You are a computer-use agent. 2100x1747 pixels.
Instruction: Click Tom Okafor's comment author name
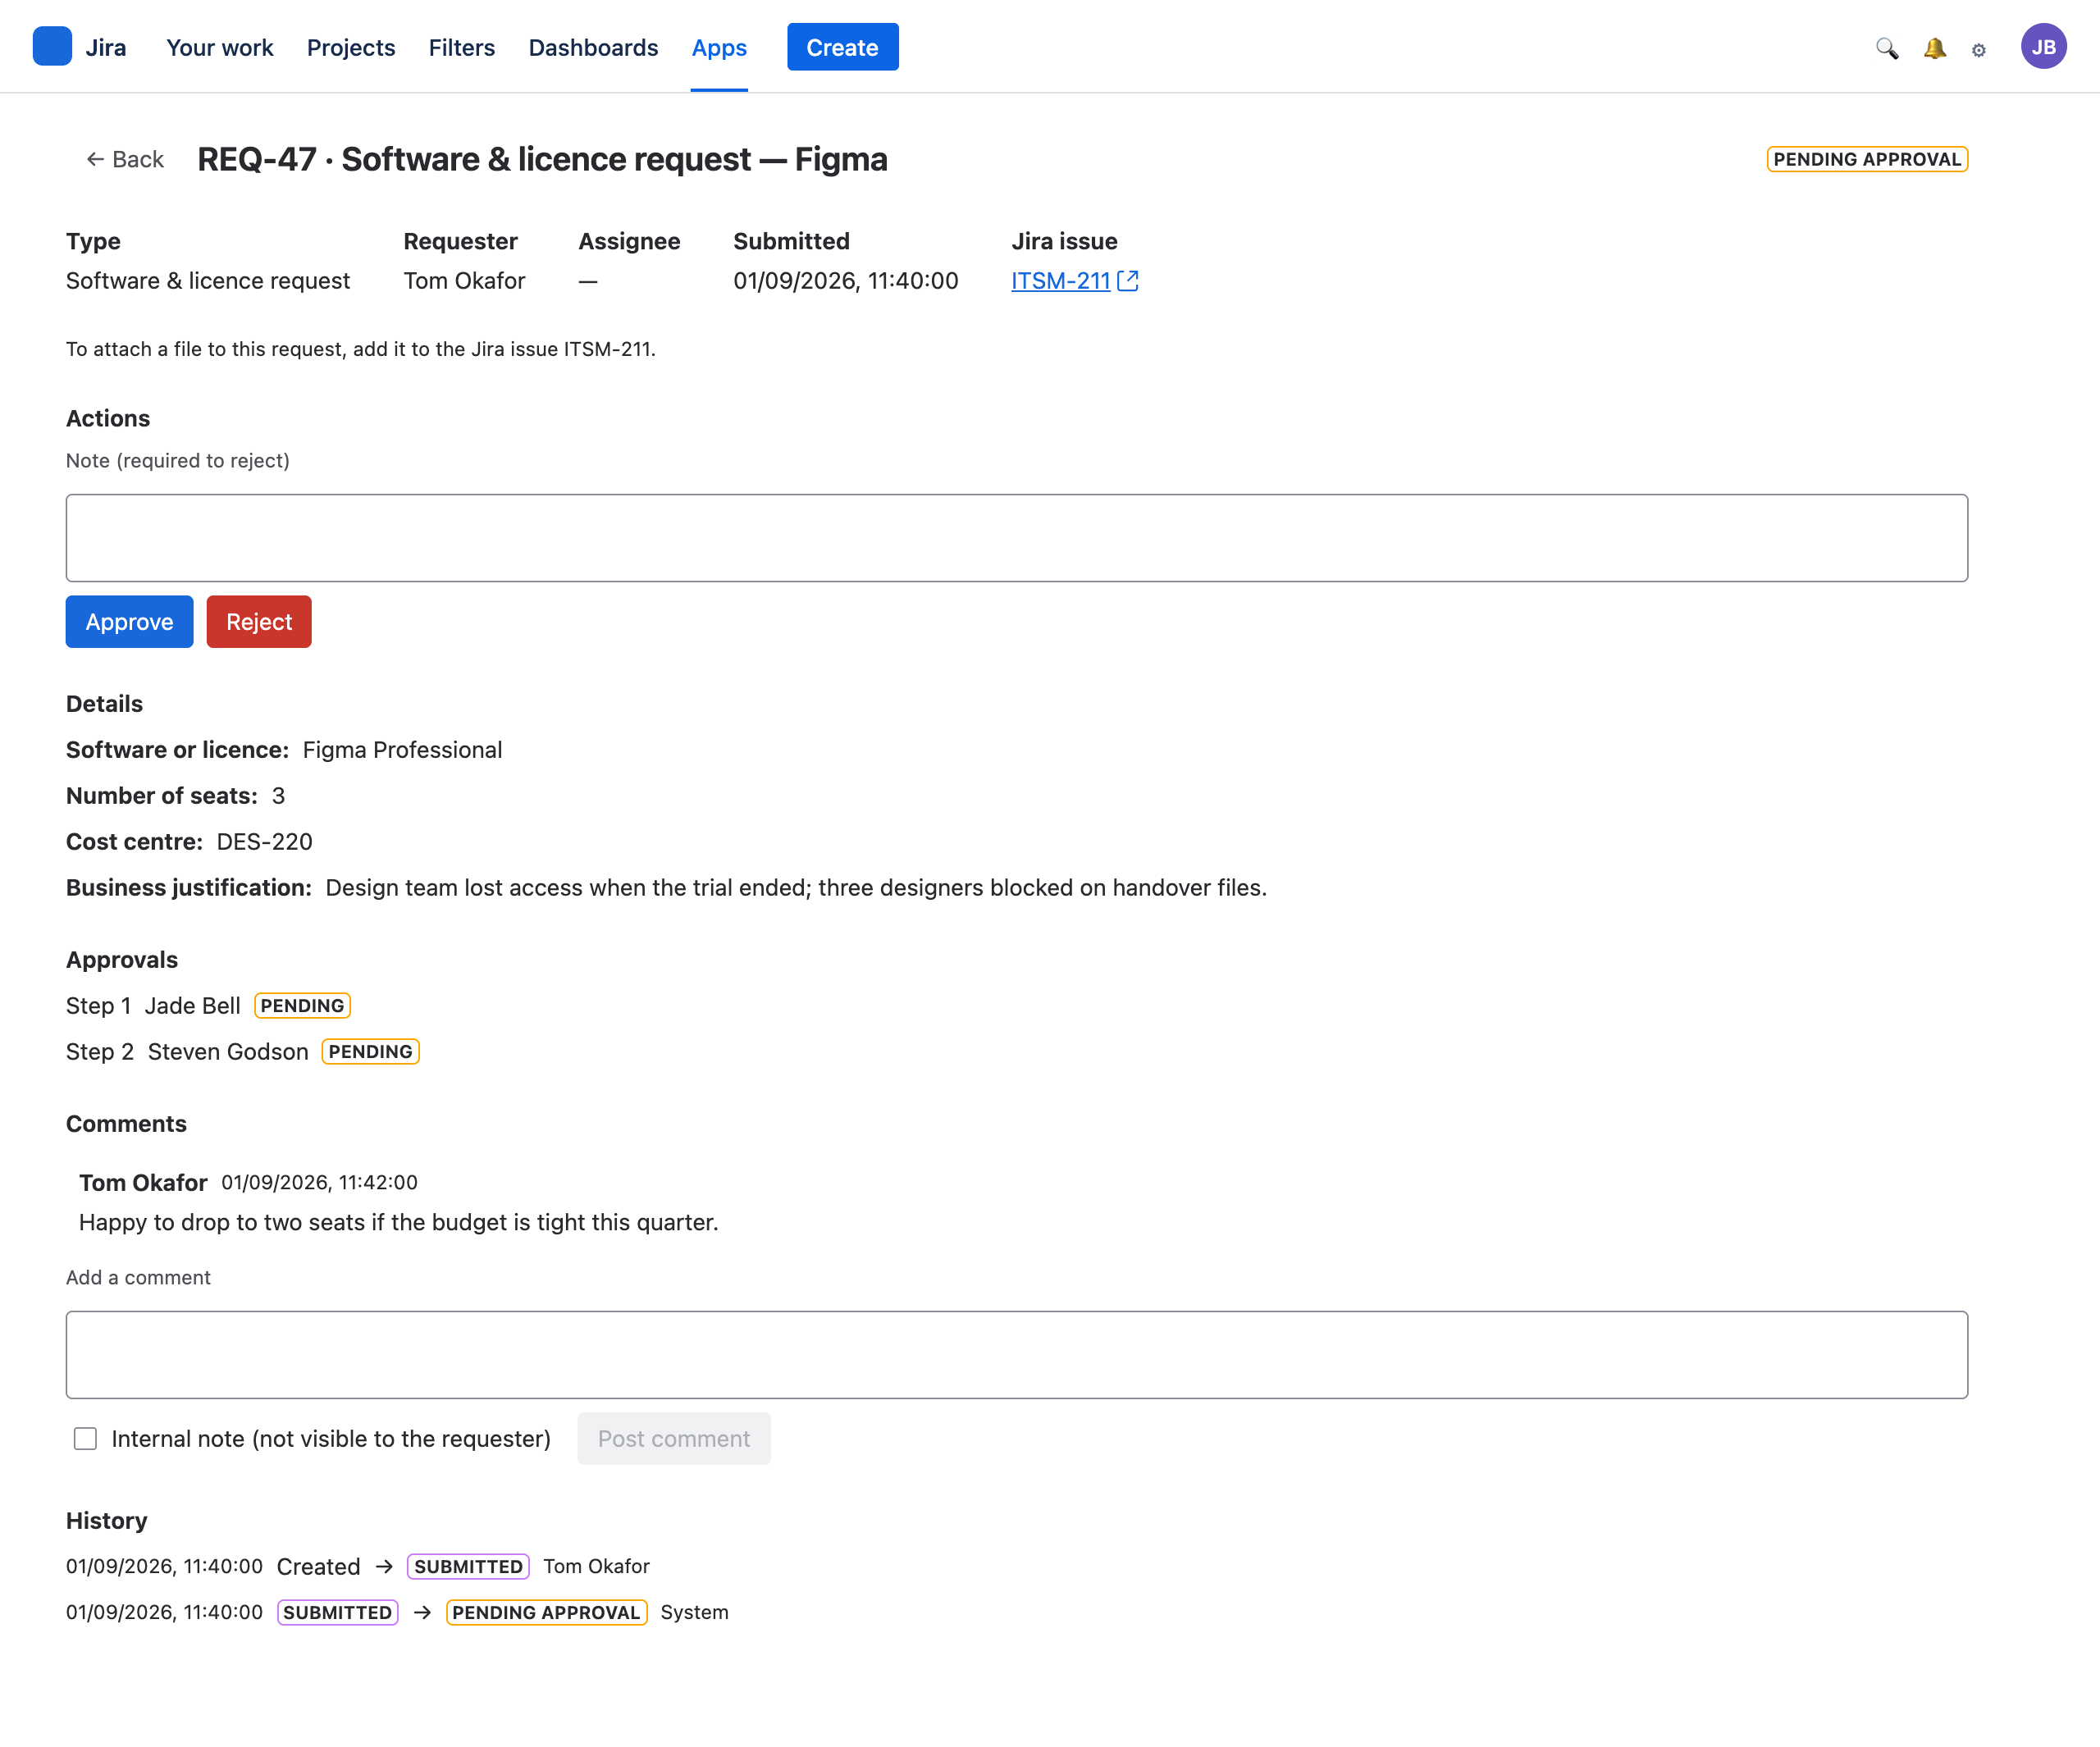143,1182
